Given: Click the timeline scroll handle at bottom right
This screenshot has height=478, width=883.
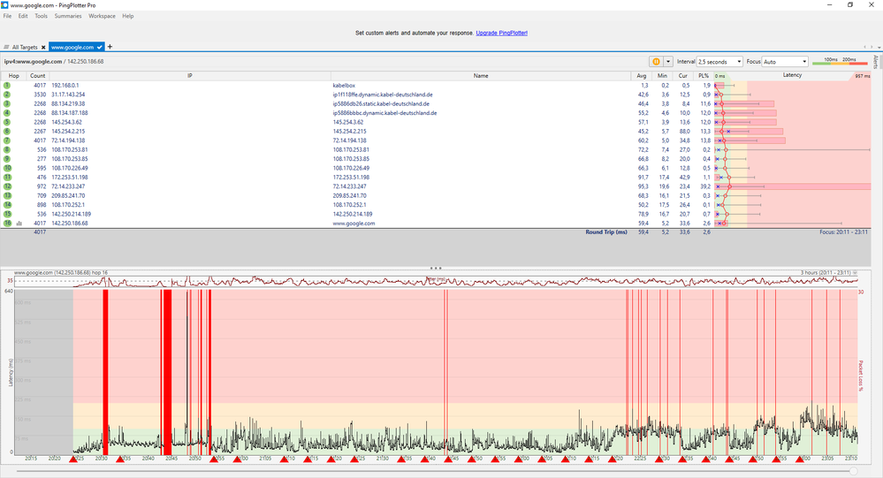Looking at the screenshot, I should tap(854, 471).
